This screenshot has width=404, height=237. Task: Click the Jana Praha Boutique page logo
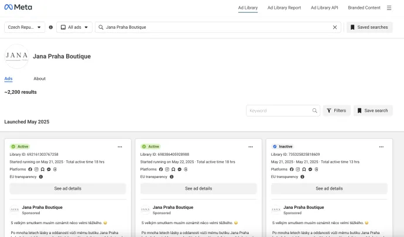click(x=17, y=56)
